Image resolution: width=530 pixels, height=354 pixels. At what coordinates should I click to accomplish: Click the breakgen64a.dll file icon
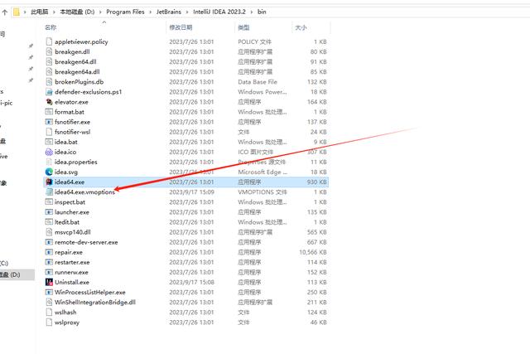pyautogui.click(x=49, y=72)
